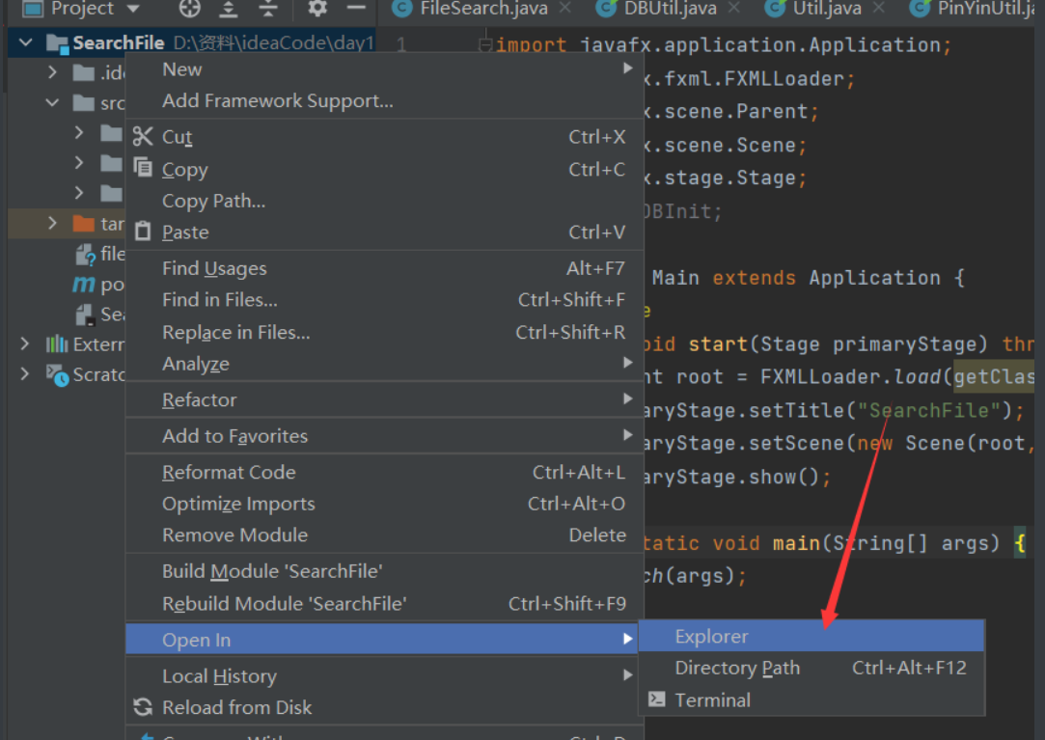Fold the import block in editor gutter
Viewport: 1045px width, 740px height.
(485, 44)
